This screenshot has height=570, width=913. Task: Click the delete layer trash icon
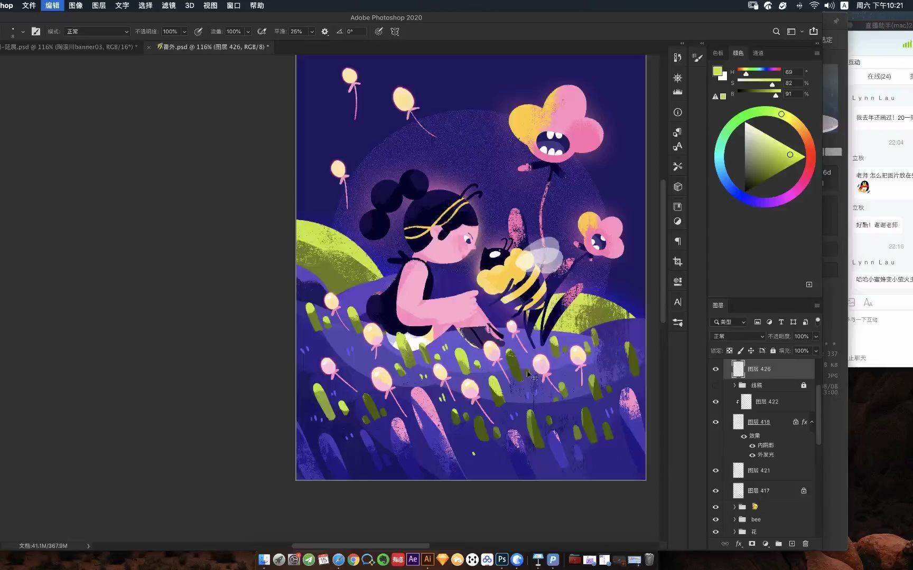[805, 544]
